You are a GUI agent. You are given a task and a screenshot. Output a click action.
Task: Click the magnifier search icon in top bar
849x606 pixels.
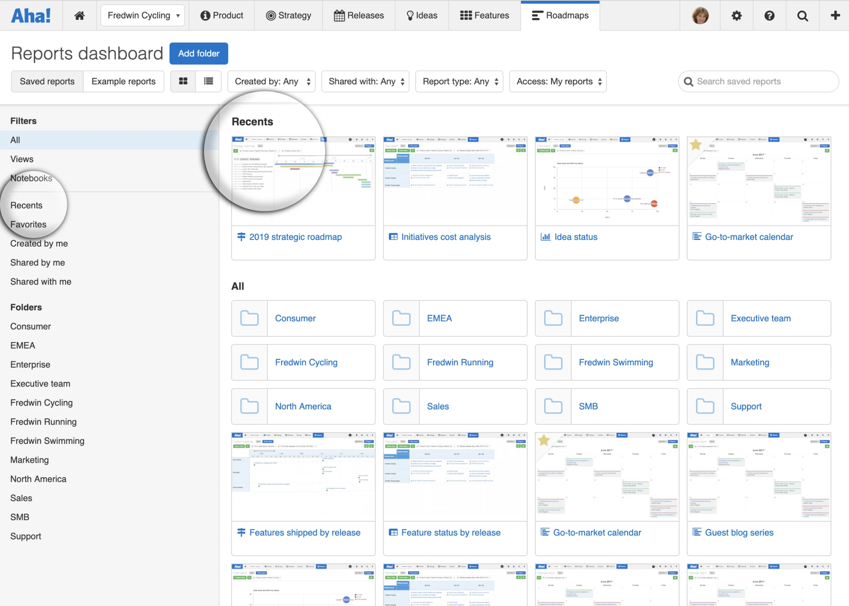tap(802, 15)
